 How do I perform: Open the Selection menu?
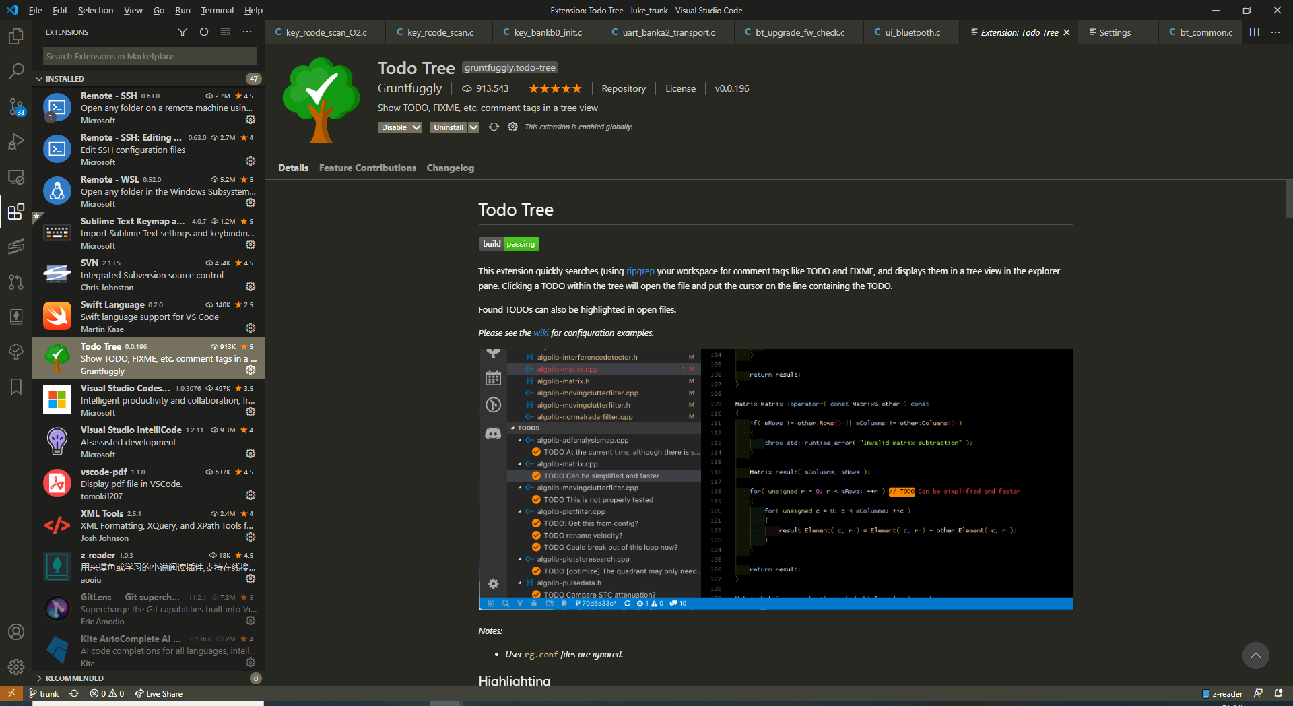click(96, 10)
